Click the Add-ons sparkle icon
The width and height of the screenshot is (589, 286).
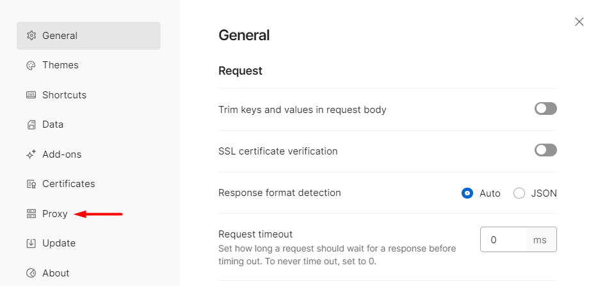[31, 154]
